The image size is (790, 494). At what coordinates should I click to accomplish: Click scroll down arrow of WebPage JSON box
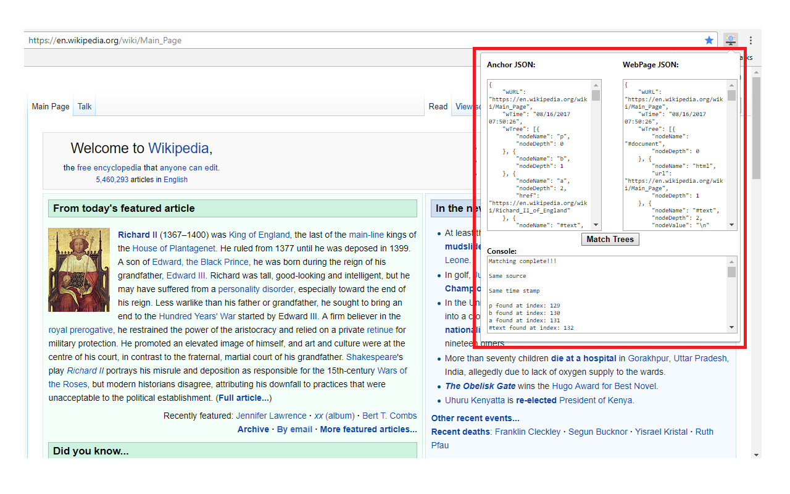click(x=732, y=225)
